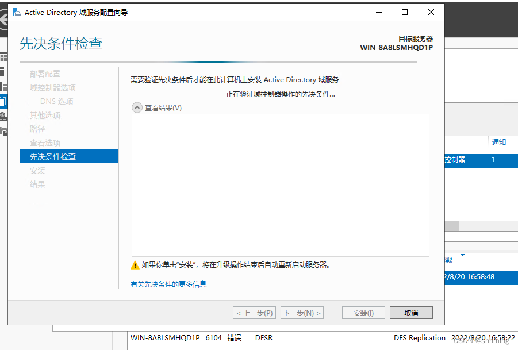Click the 下一步(N) button
Image resolution: width=518 pixels, height=350 pixels.
click(302, 313)
